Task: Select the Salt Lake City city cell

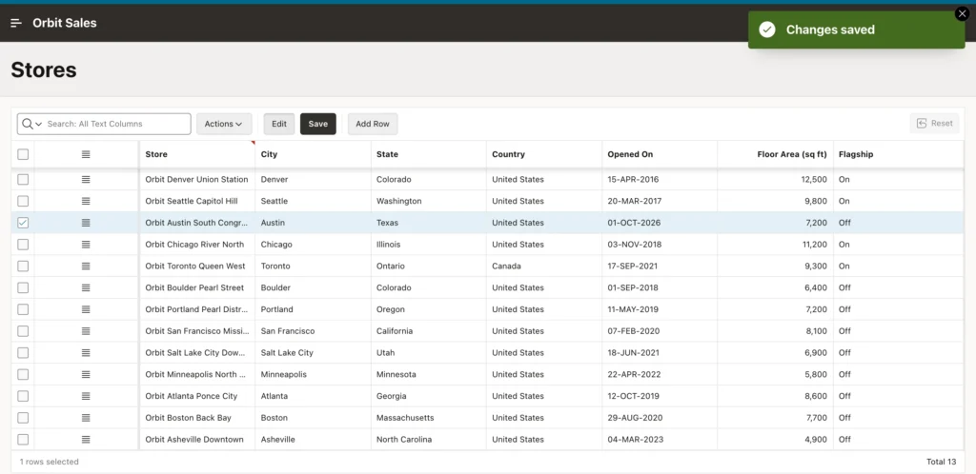Action: point(313,352)
